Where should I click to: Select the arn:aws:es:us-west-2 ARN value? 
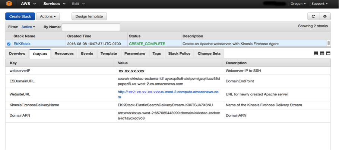pos(169,115)
